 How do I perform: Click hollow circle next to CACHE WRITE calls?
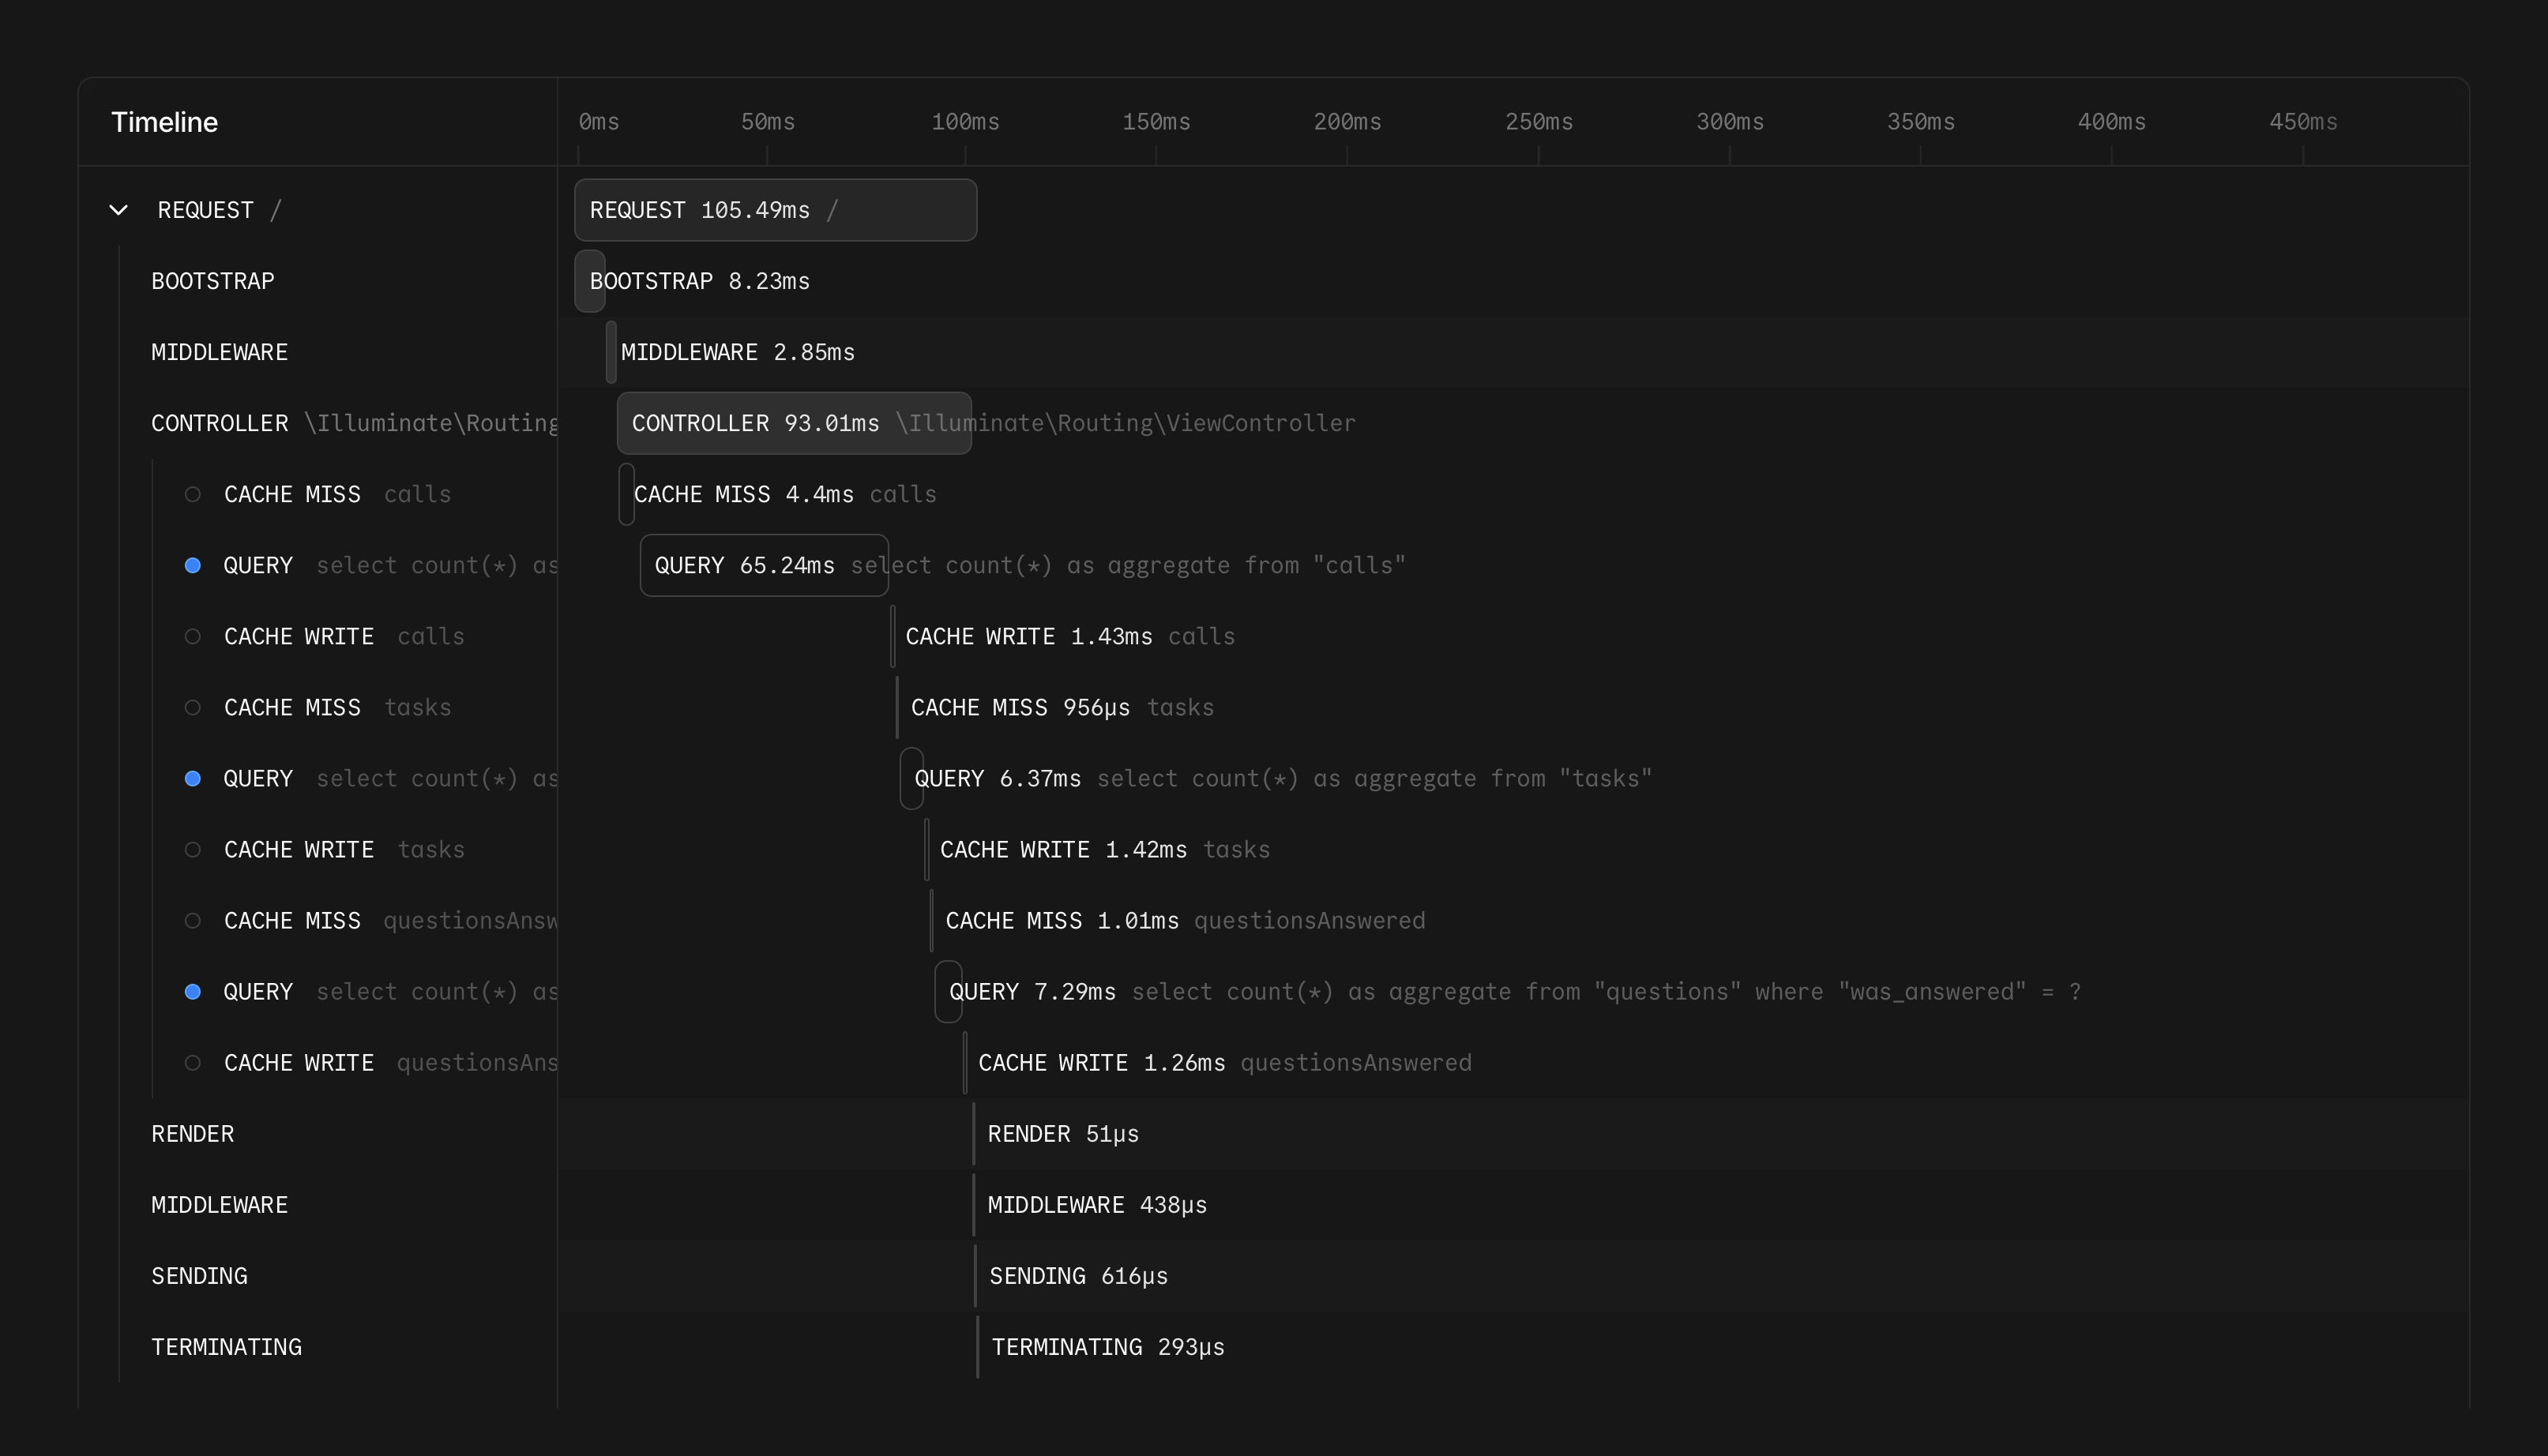click(x=193, y=637)
